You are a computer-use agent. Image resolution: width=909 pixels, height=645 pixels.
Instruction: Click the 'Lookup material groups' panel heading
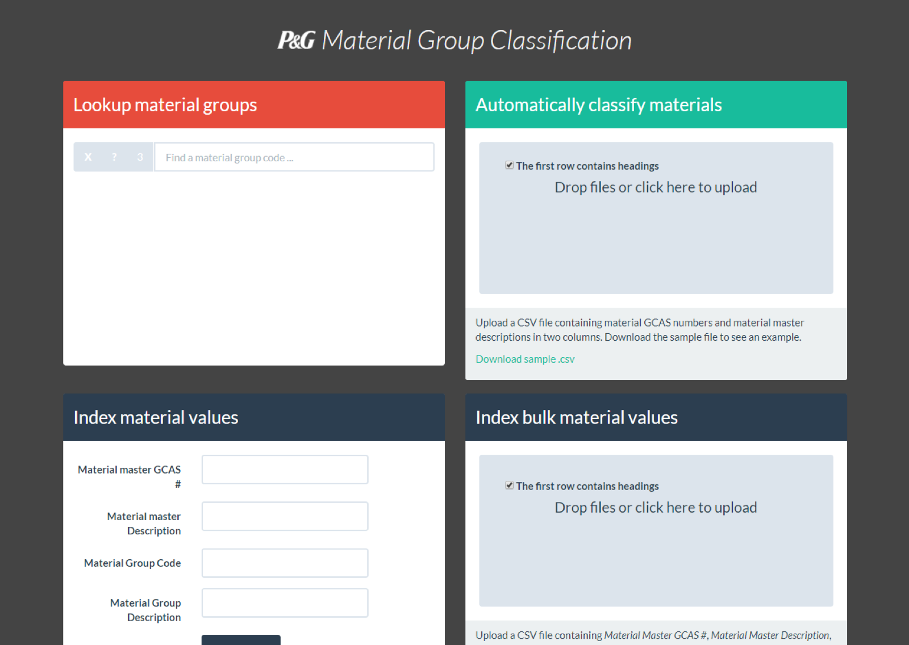click(165, 105)
